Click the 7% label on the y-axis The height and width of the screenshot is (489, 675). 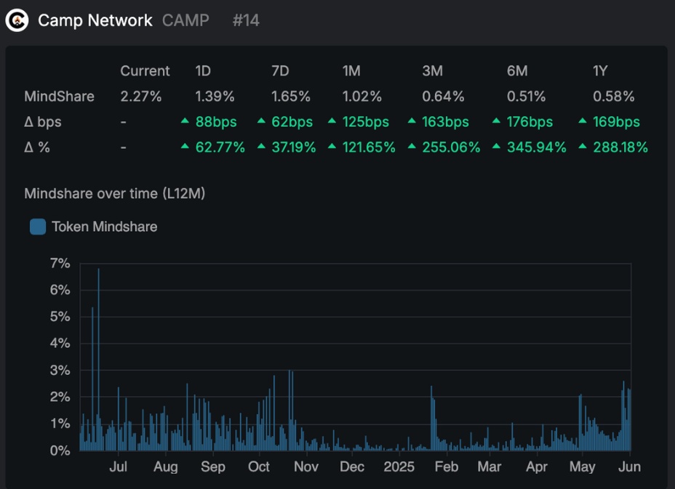point(60,263)
